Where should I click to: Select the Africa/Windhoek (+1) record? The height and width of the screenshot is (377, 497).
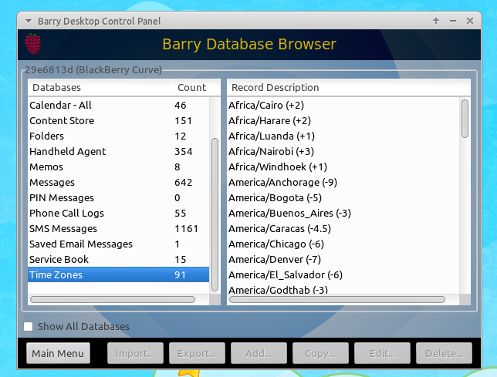[x=343, y=167]
